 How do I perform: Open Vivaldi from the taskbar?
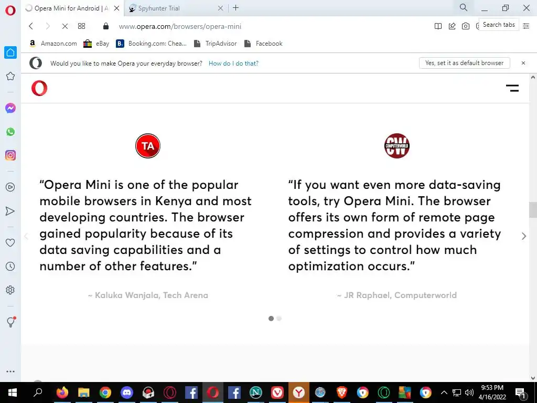click(277, 393)
